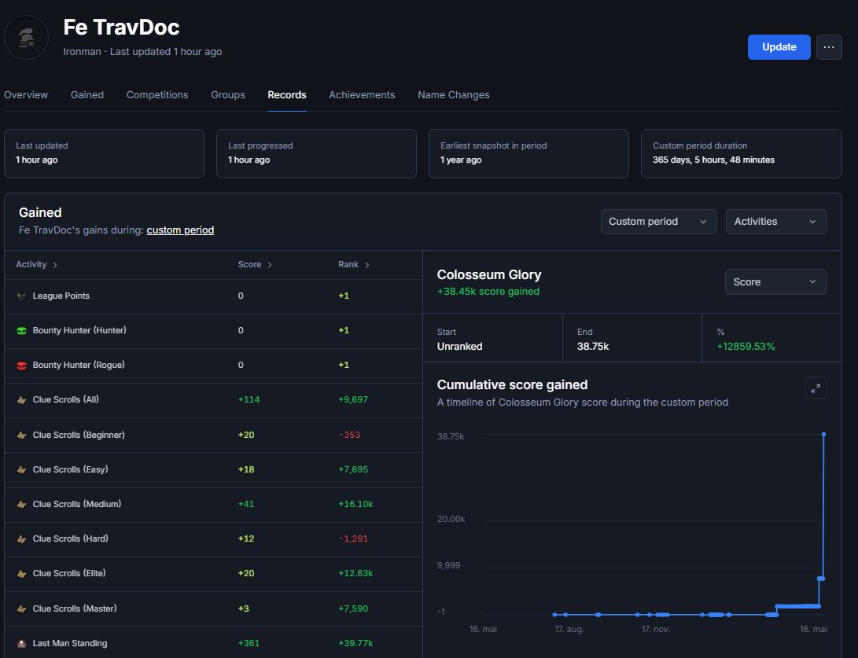Click the Last updated info card
This screenshot has height=658, width=858.
[x=104, y=154]
